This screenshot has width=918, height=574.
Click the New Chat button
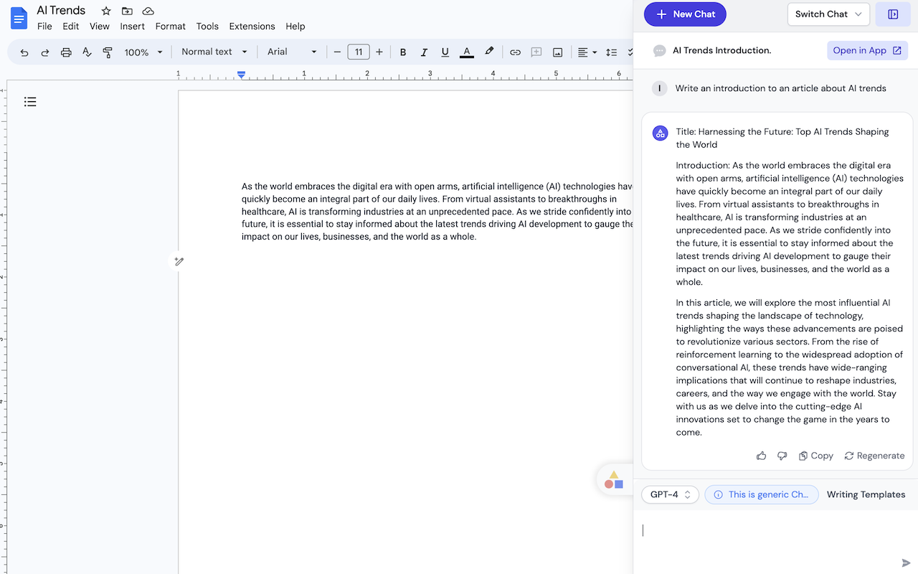click(684, 14)
